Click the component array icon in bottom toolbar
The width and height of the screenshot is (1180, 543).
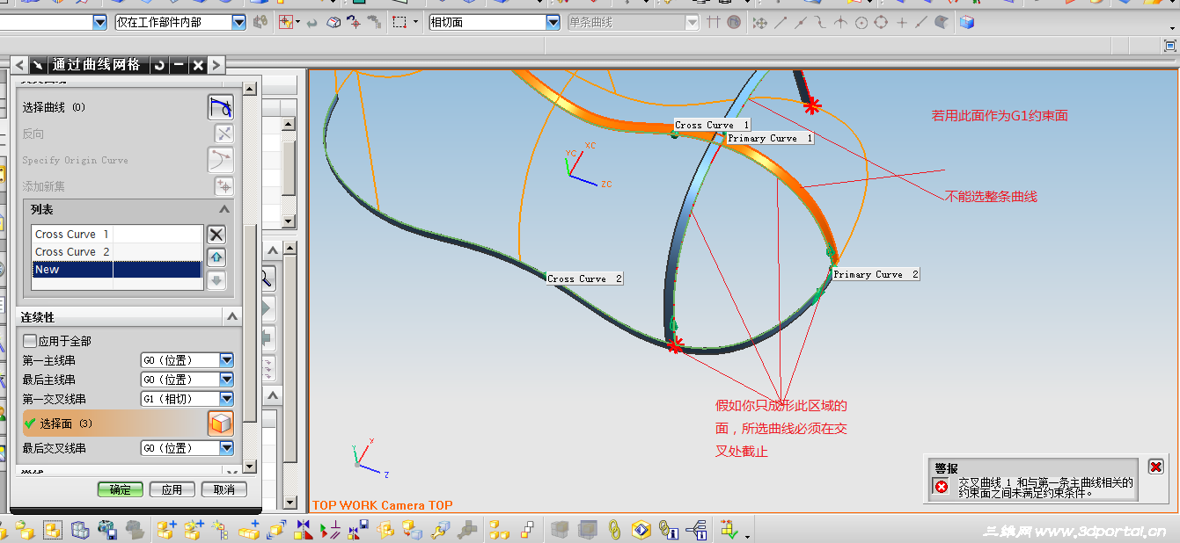(x=499, y=530)
